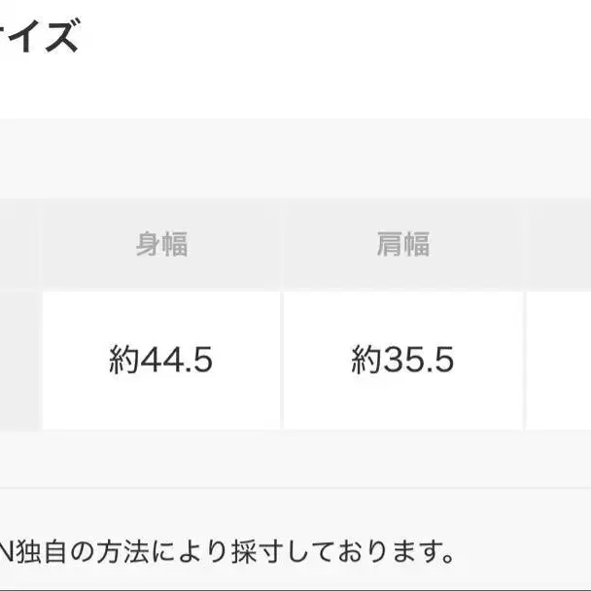Select the 肩幅 column header
Image resolution: width=591 pixels, height=591 pixels.
(403, 244)
